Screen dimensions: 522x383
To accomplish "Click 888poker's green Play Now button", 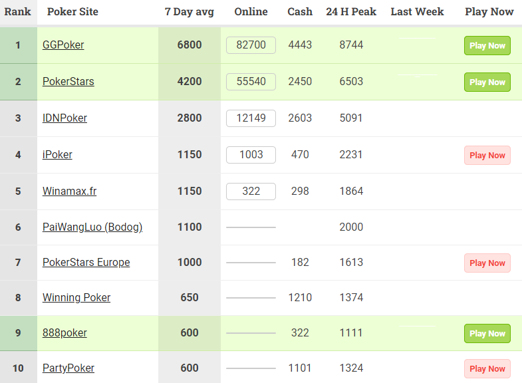I will pyautogui.click(x=487, y=334).
